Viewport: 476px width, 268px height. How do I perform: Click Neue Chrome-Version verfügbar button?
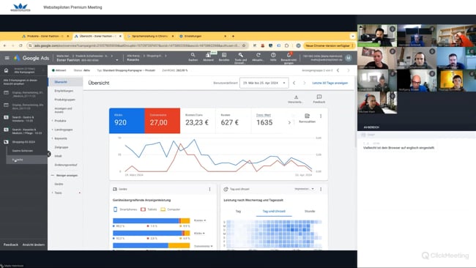(330, 45)
